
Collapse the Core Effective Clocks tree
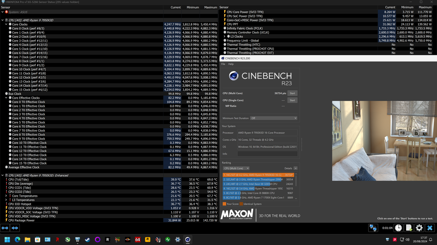[x=6, y=98]
